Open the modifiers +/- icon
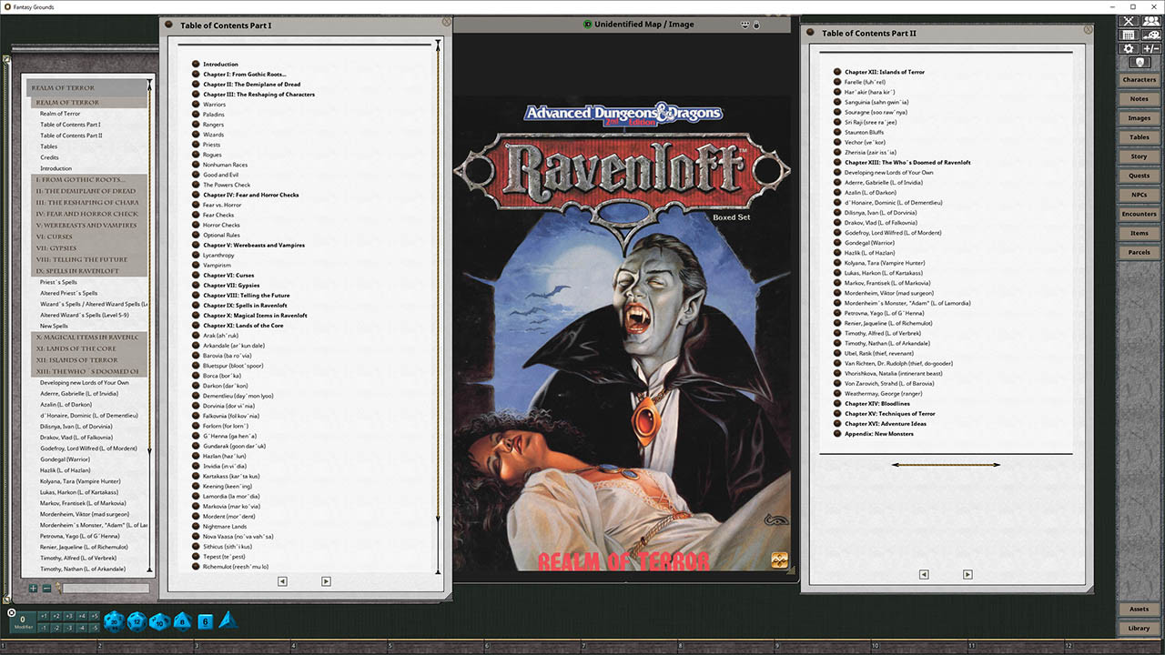 click(1150, 49)
